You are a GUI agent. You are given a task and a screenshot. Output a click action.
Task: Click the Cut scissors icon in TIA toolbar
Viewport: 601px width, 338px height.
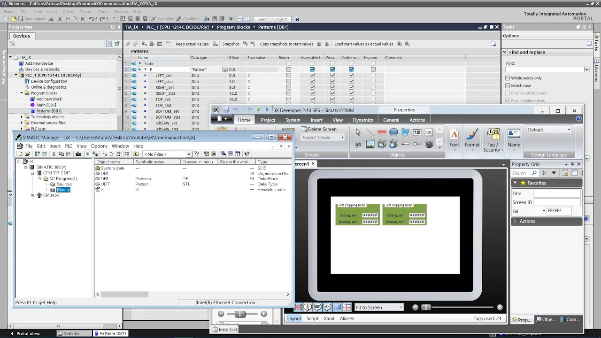pyautogui.click(x=60, y=19)
